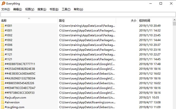This screenshot has height=109, width=176.
Task: Click folder icon next to #acjs.aliyun.com
Action: 2,97
